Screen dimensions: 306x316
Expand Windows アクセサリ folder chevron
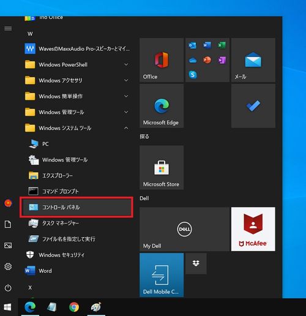[126, 80]
